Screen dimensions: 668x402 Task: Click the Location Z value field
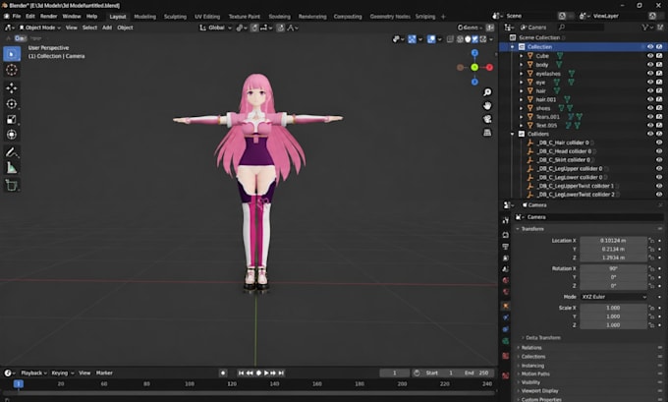pos(613,258)
